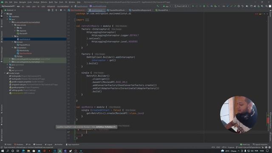Click the taskbar search magnifier
272x153 pixels.
pos(8,151)
